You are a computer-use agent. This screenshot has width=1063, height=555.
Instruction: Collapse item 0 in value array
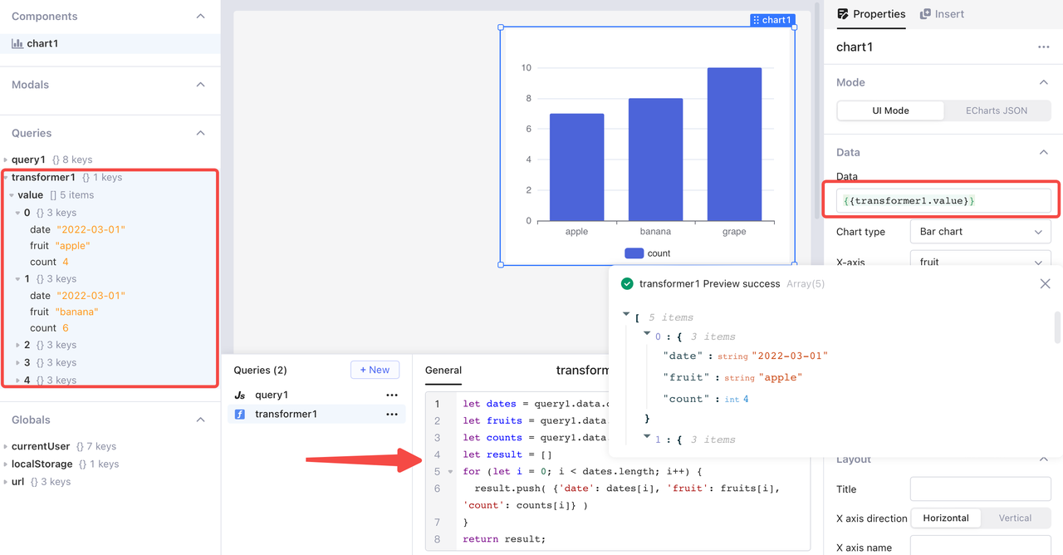(18, 214)
